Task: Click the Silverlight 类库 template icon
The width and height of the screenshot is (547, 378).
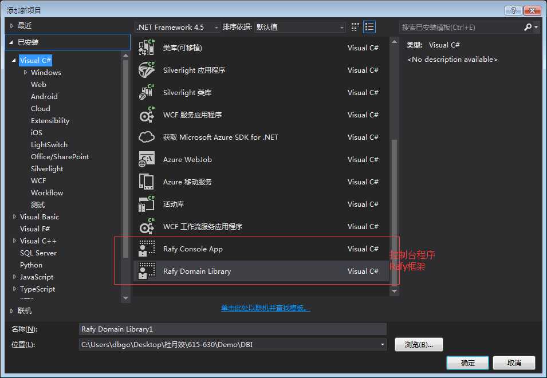Action: tap(147, 92)
